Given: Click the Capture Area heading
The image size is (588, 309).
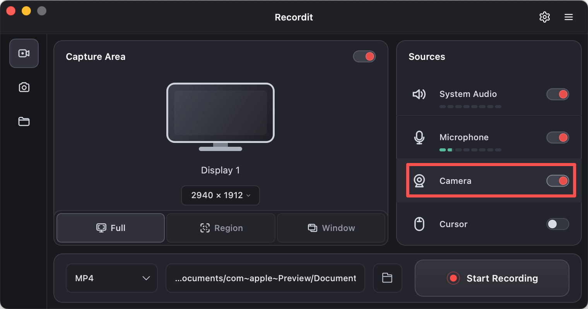Looking at the screenshot, I should pos(96,57).
